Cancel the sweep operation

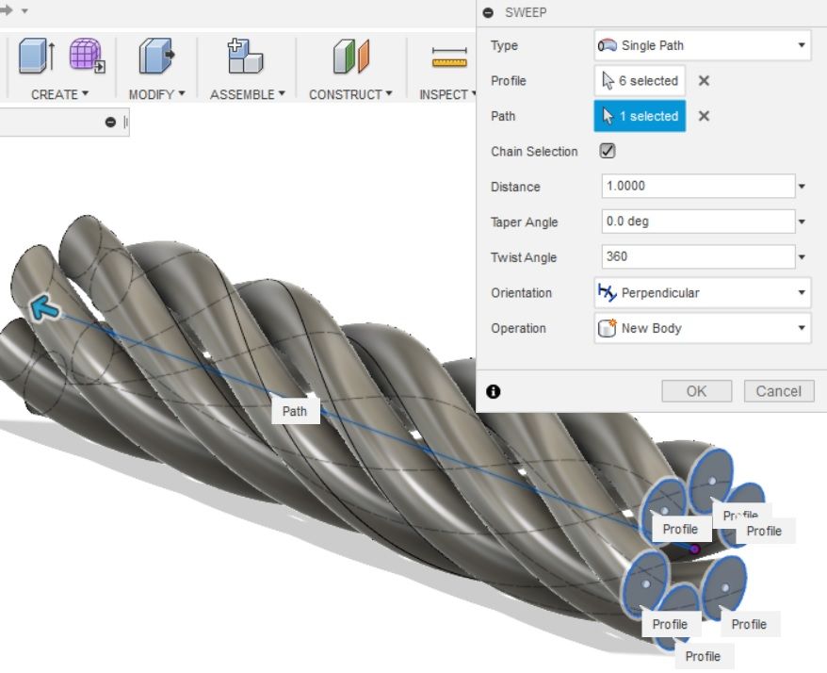pos(779,391)
